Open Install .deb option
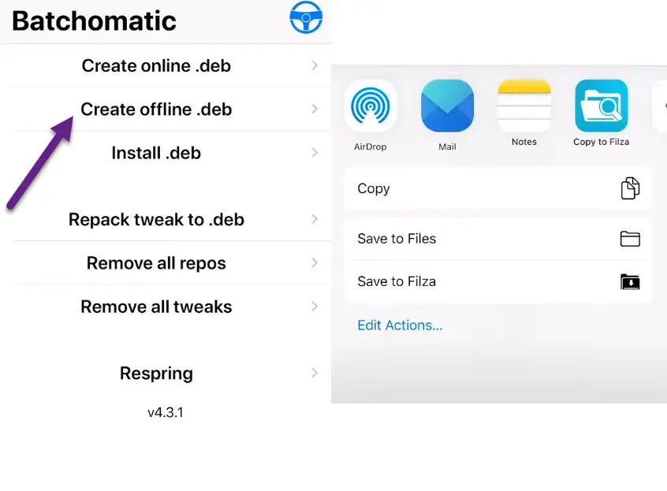Viewport: 667px width, 491px height. point(166,153)
